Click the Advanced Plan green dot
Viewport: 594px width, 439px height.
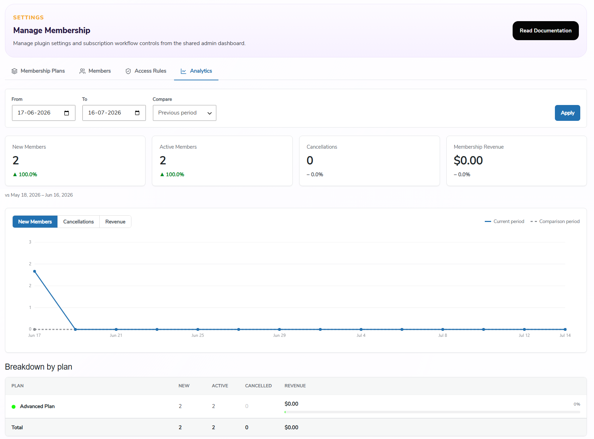click(x=14, y=407)
